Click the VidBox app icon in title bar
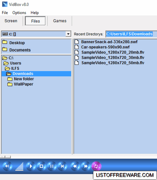The height and width of the screenshot is (180, 157). point(5,4)
